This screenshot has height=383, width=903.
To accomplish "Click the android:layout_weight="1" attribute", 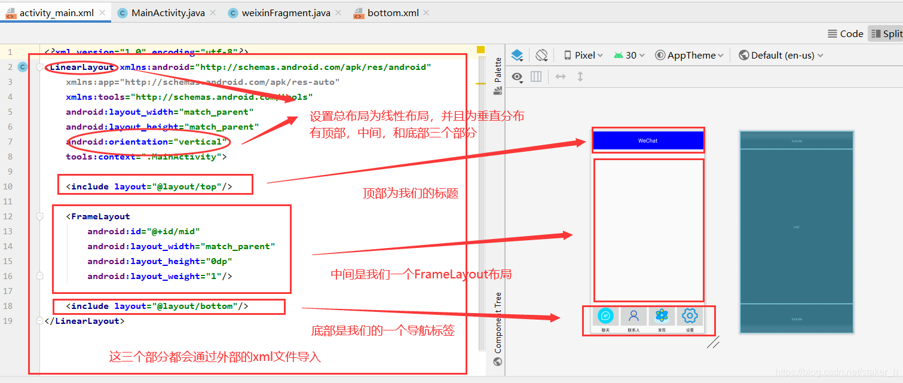I will click(x=160, y=276).
